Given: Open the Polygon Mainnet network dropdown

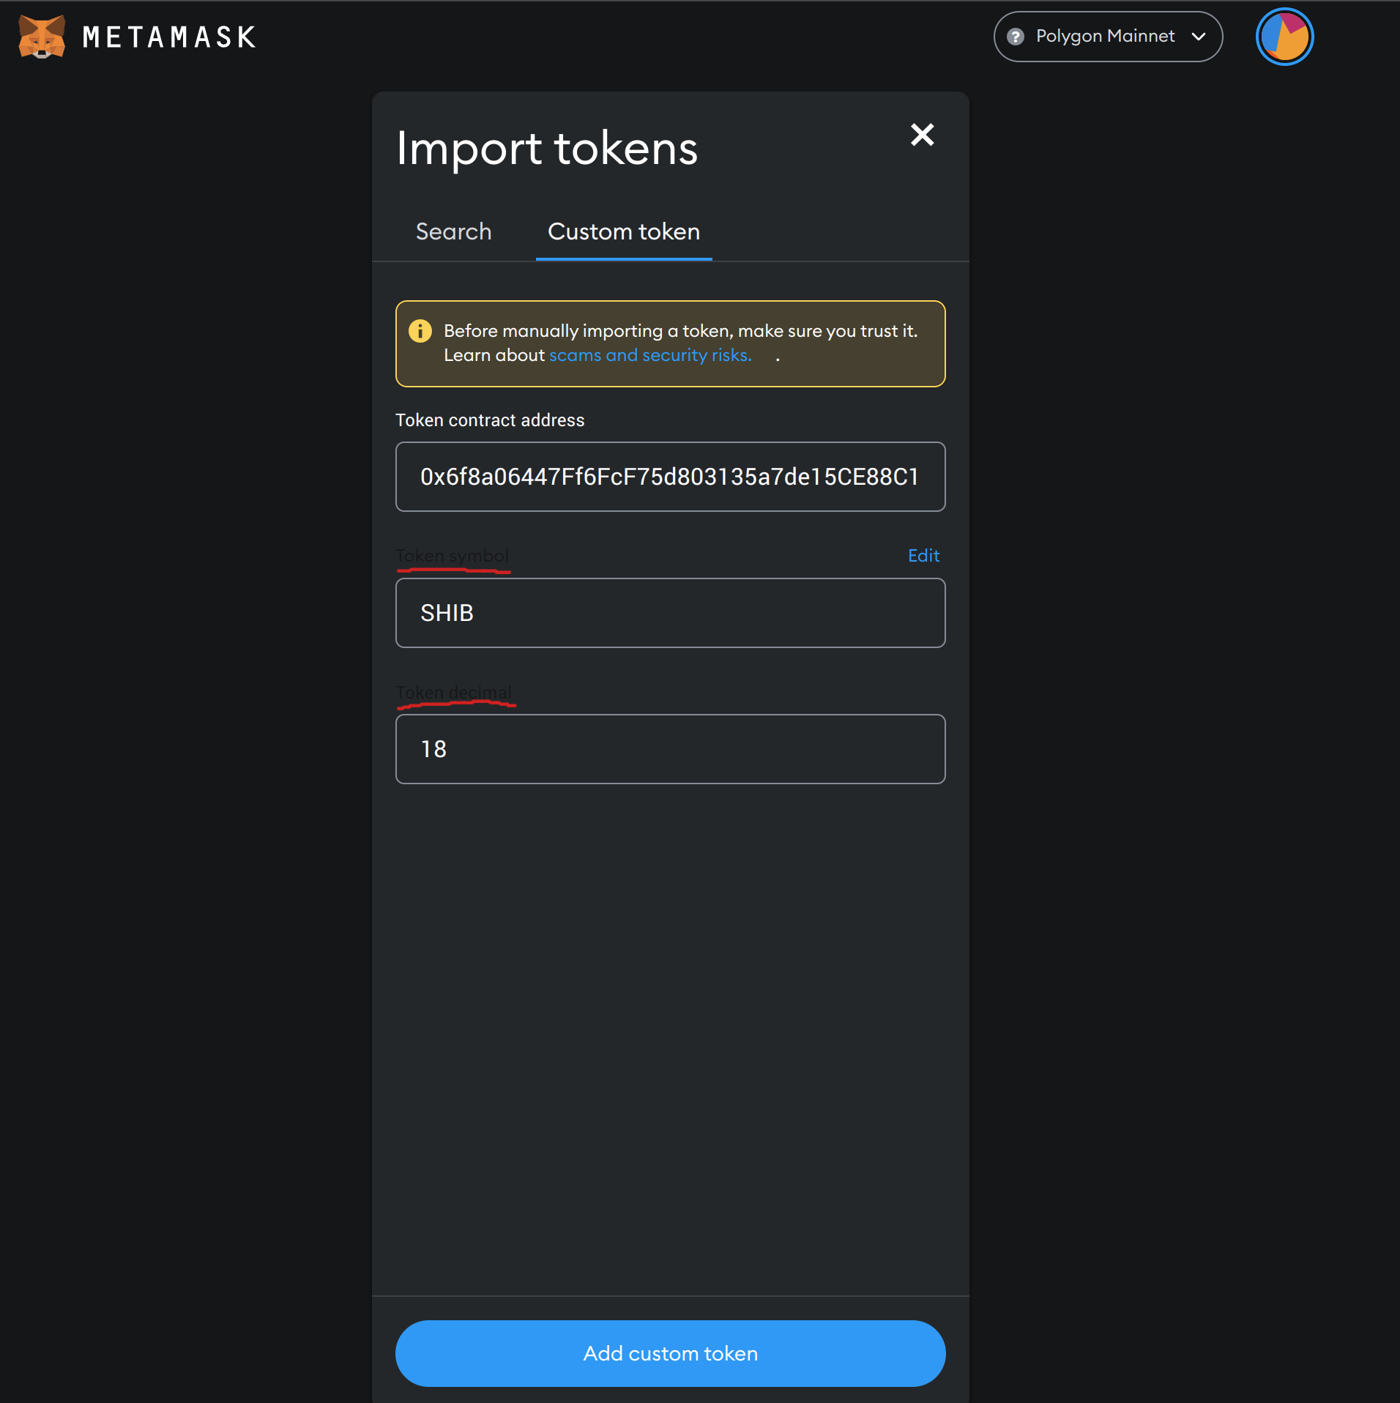Looking at the screenshot, I should (x=1106, y=36).
